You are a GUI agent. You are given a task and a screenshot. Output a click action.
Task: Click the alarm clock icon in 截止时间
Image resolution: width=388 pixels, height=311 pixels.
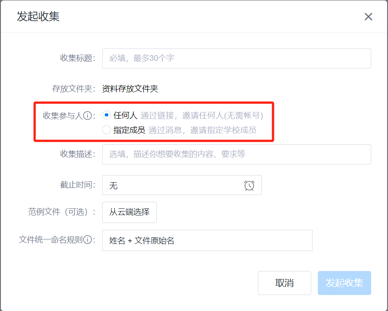249,185
